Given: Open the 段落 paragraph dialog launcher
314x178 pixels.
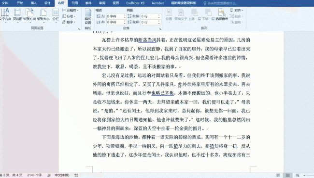Looking at the screenshot, I should coord(160,29).
